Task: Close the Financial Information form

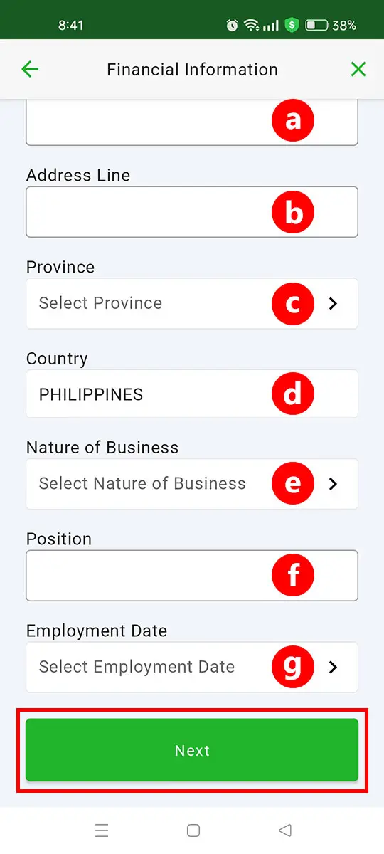Action: tap(358, 69)
